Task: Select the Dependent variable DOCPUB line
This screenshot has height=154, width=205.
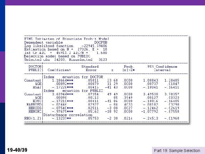Action: pyautogui.click(x=66, y=42)
